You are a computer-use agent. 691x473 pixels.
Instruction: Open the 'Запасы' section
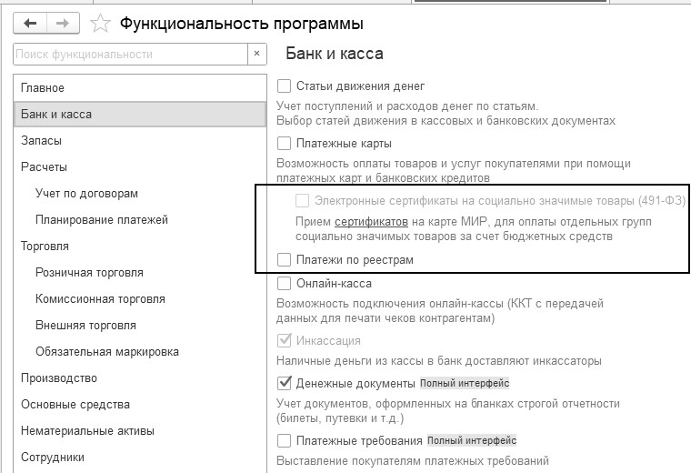pos(140,141)
